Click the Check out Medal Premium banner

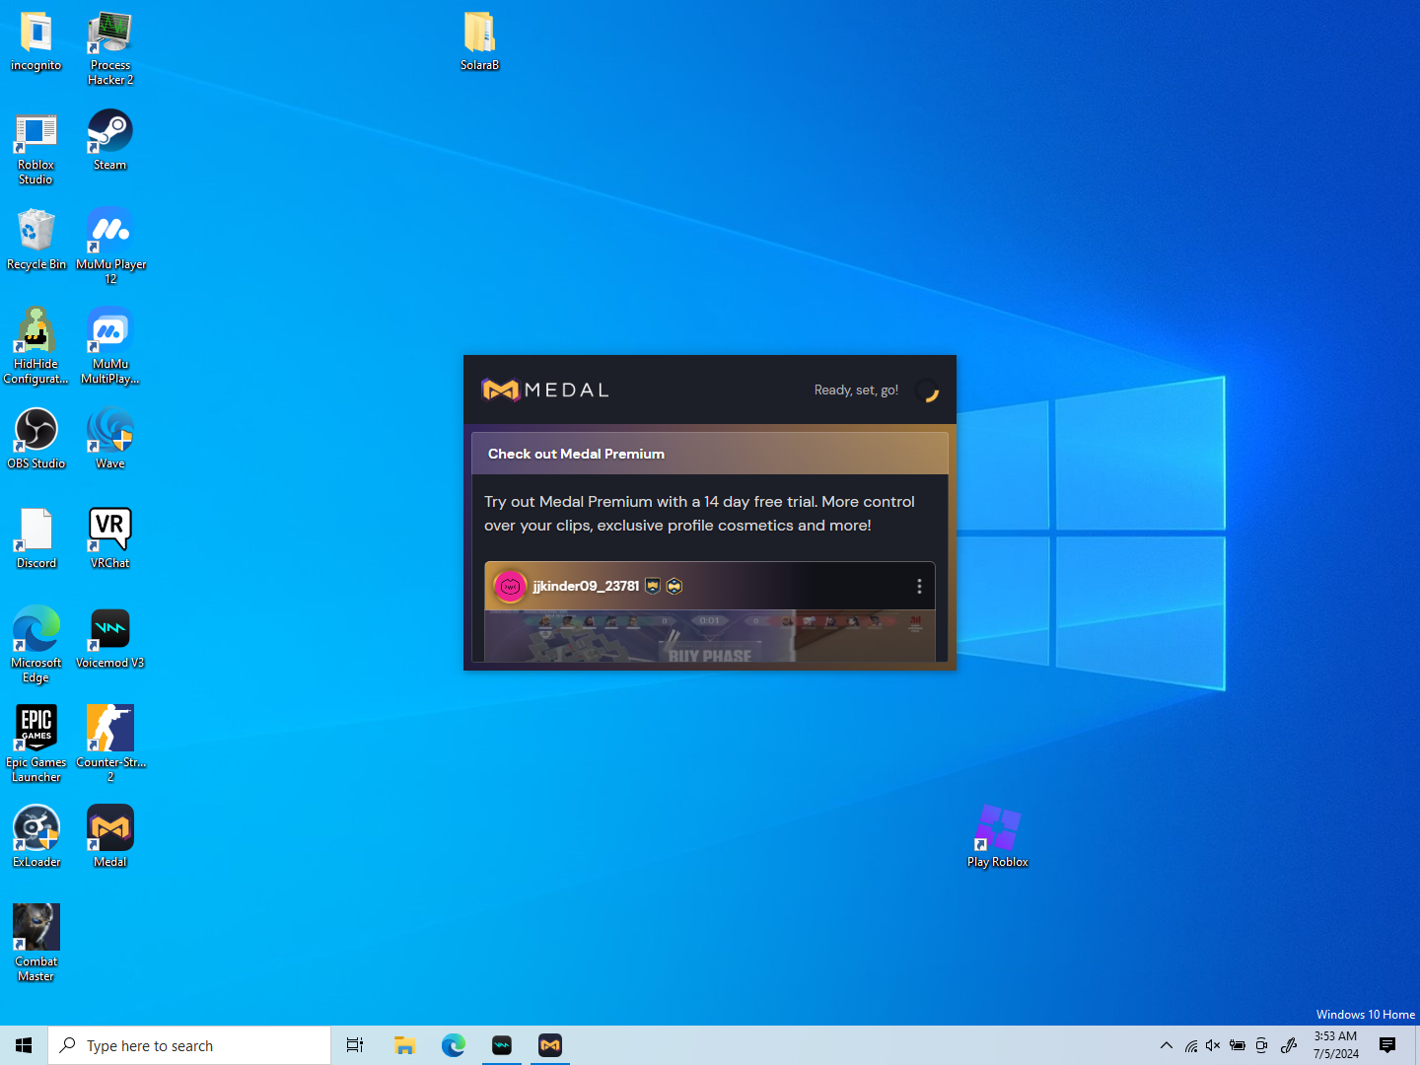710,454
